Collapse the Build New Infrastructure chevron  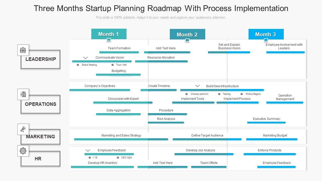[197, 86]
